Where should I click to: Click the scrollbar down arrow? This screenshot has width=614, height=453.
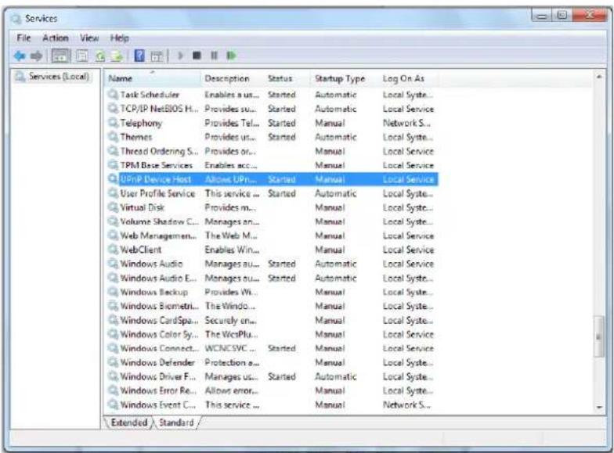click(x=599, y=408)
